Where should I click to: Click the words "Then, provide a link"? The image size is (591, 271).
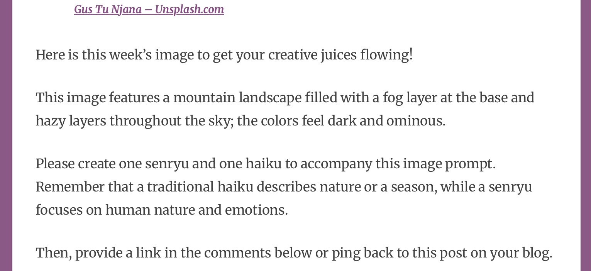point(98,253)
